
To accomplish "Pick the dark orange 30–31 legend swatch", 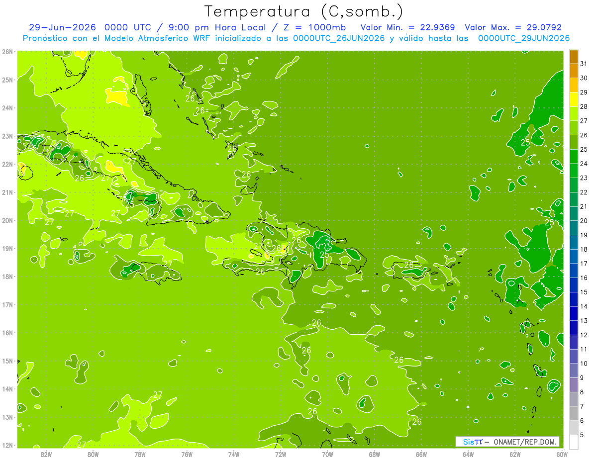I will 574,71.
